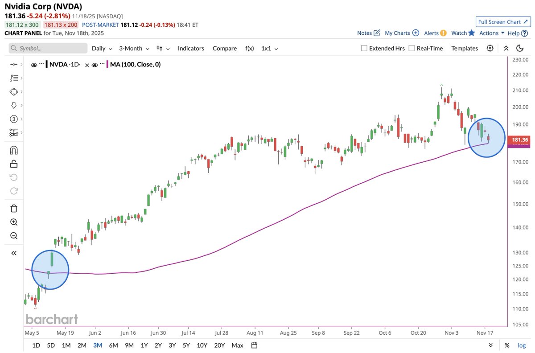Select the 5D time range
The height and width of the screenshot is (353, 535).
tap(51, 345)
